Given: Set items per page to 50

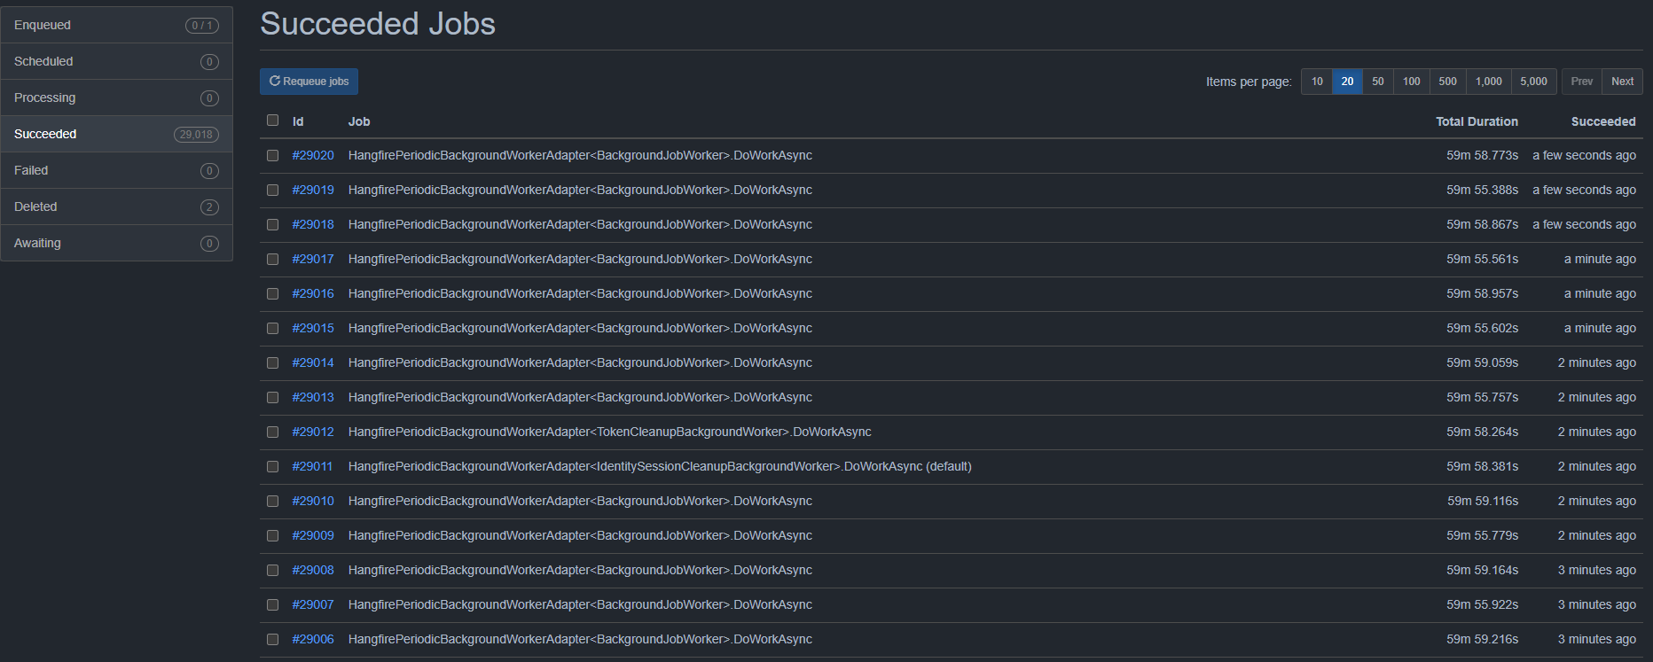Looking at the screenshot, I should click(x=1377, y=82).
